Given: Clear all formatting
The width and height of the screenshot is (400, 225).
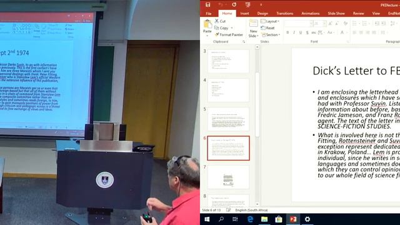Looking at the screenshot, I should tap(346, 24).
